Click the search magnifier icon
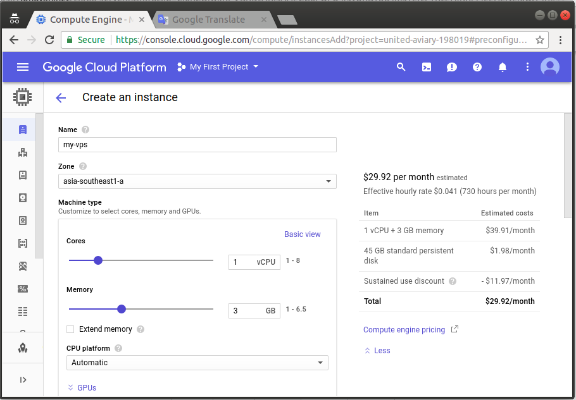Viewport: 576px width, 400px height. (x=401, y=67)
